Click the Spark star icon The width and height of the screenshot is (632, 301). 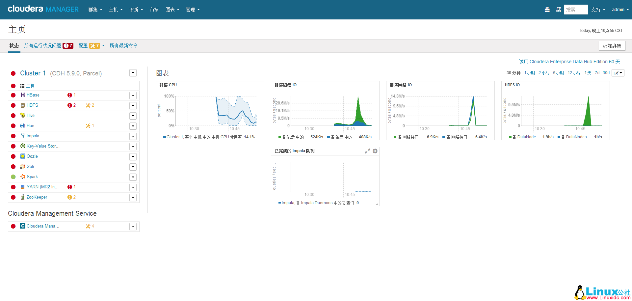(22, 177)
